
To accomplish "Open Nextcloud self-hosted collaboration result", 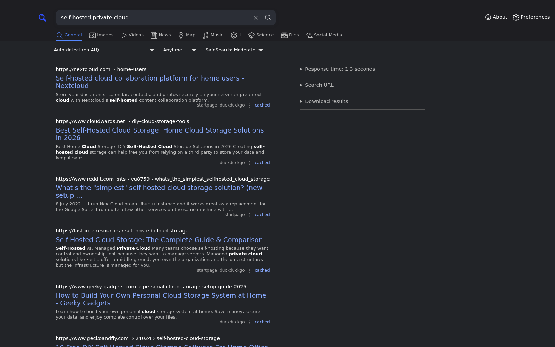I will pos(150,82).
